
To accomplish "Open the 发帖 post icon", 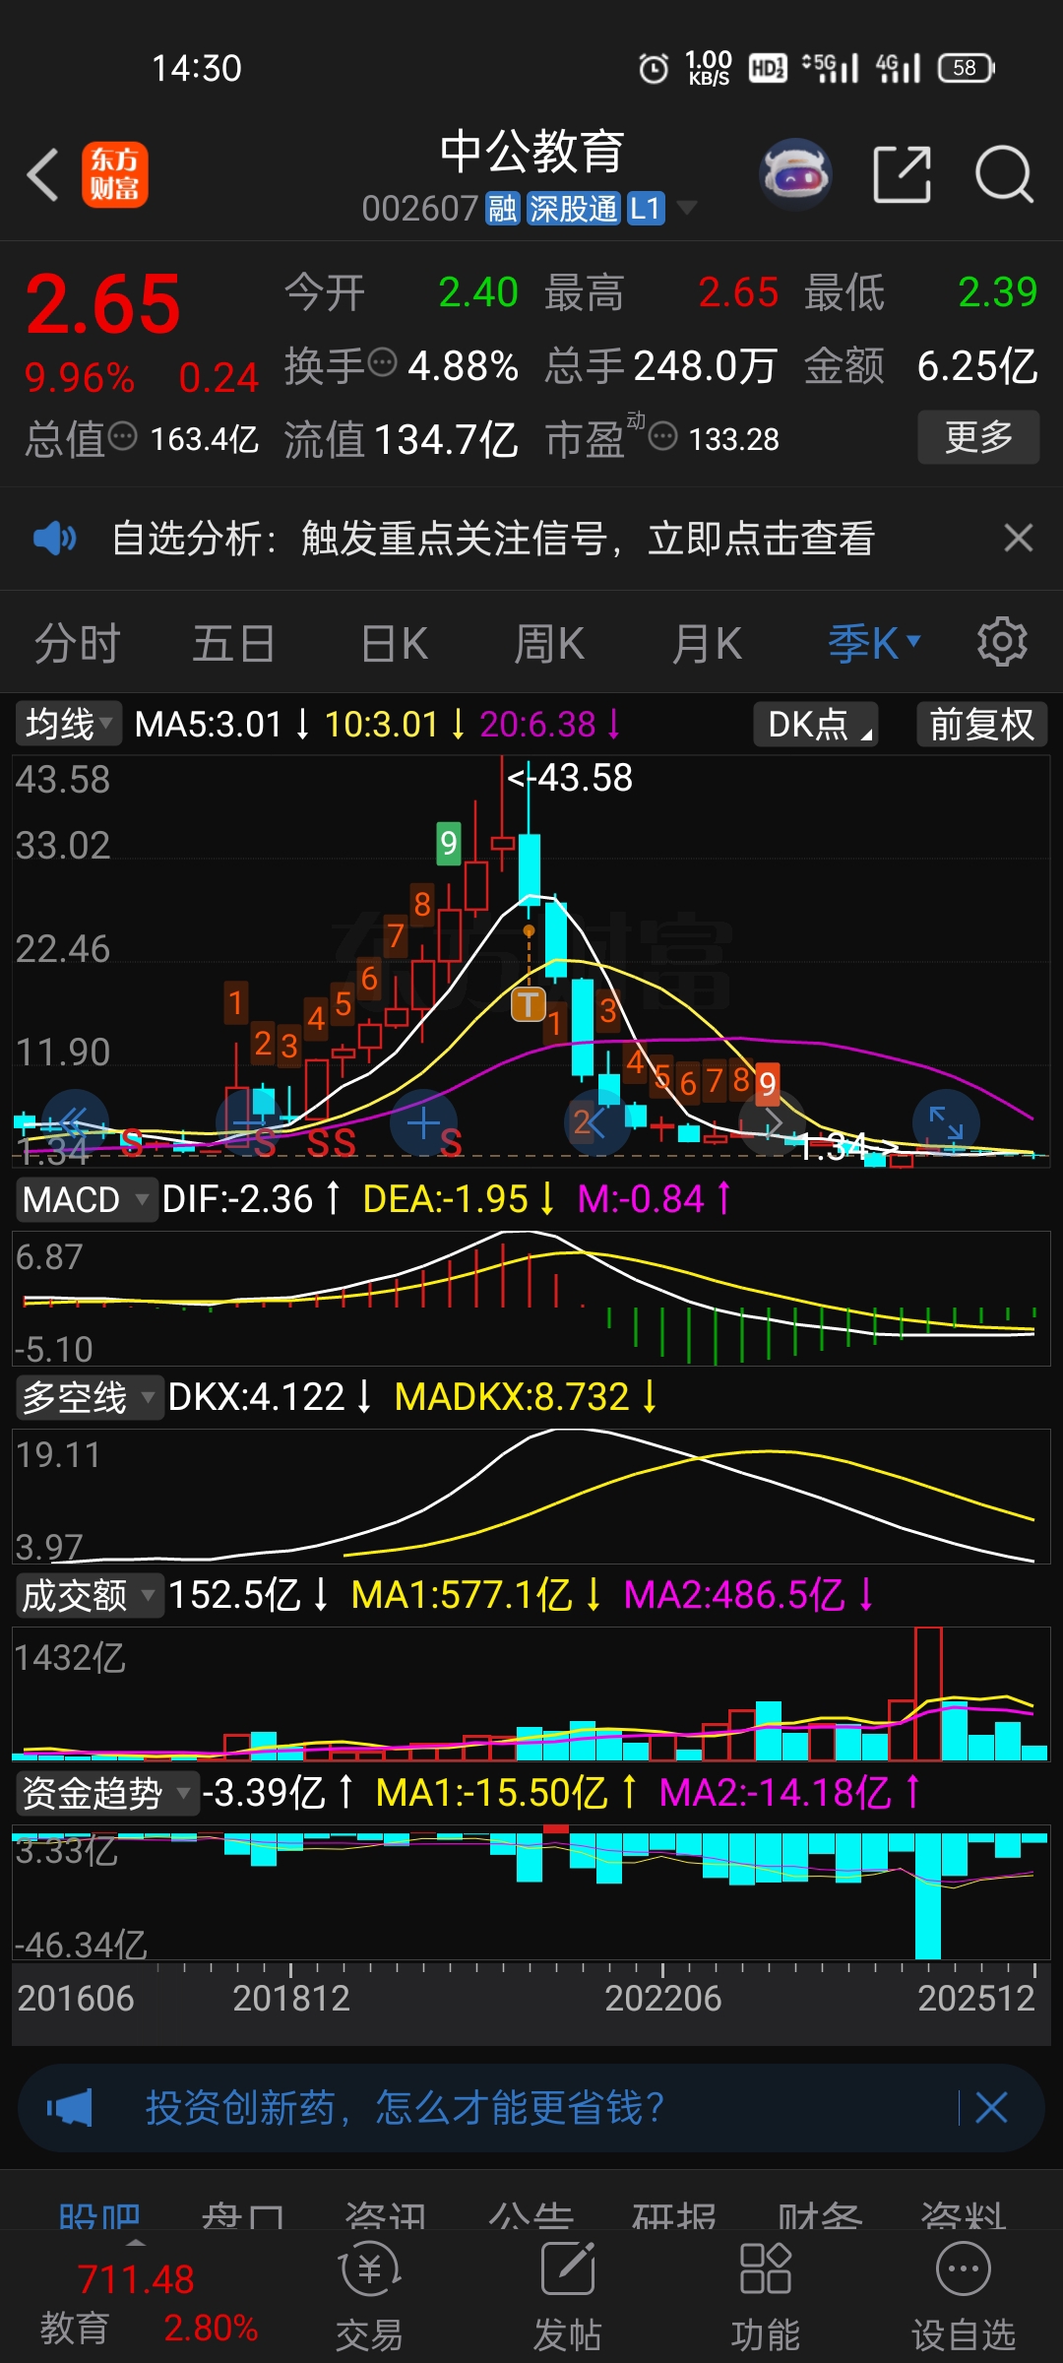I will point(568,2296).
